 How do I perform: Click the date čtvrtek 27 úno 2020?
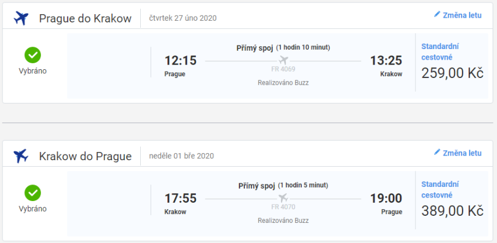tap(183, 18)
